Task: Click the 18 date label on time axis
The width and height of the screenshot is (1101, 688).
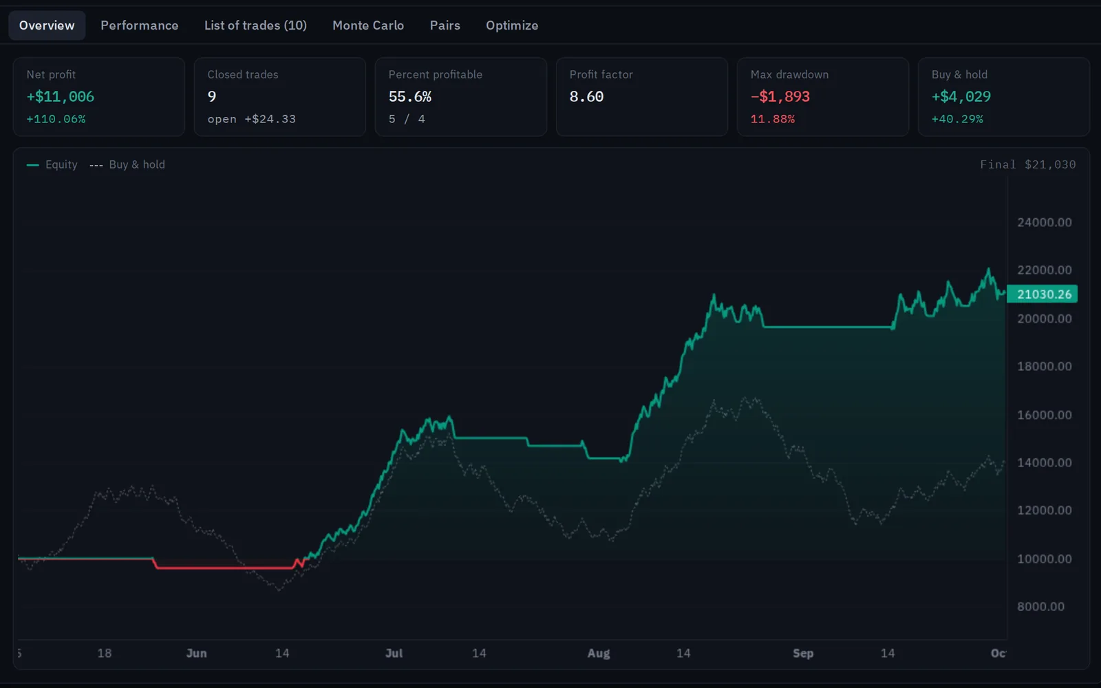Action: 105,653
